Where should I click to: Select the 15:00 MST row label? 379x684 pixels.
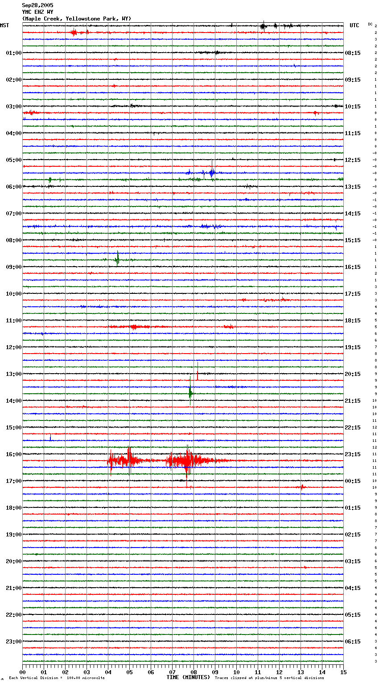click(x=14, y=428)
